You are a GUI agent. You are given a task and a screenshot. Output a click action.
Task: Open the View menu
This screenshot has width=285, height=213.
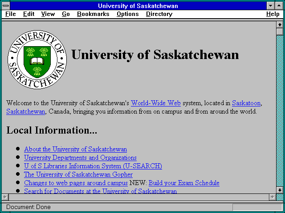point(48,14)
